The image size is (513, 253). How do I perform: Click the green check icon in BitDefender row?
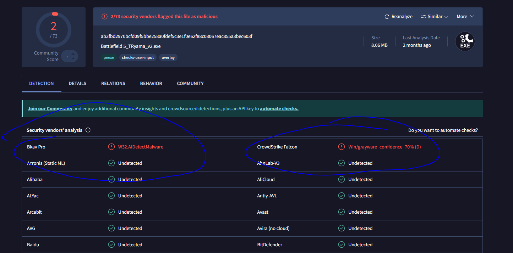(x=342, y=244)
